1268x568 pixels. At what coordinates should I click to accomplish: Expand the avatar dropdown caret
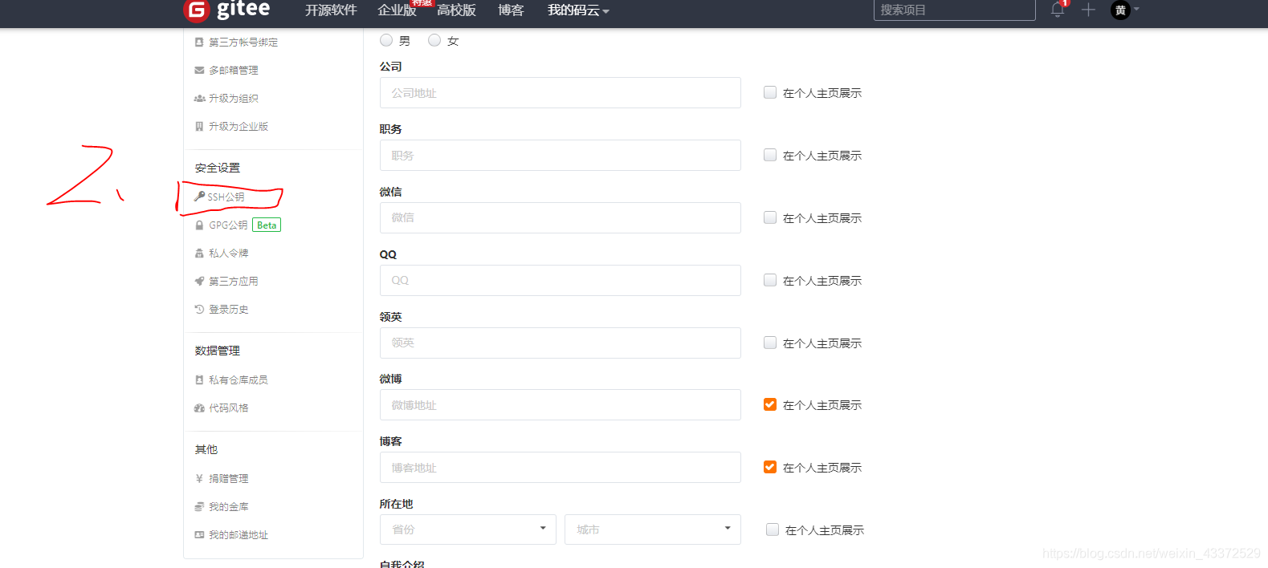click(1136, 9)
